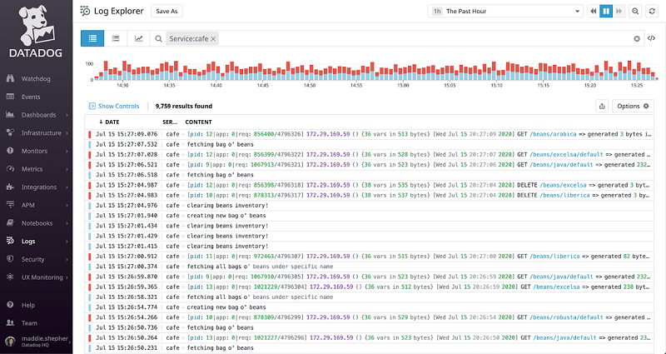Click the Save As button

166,12
